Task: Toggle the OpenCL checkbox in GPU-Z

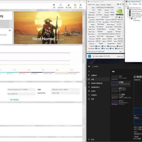Action: coord(96,46)
